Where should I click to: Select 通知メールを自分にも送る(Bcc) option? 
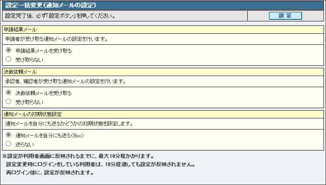tap(9, 135)
